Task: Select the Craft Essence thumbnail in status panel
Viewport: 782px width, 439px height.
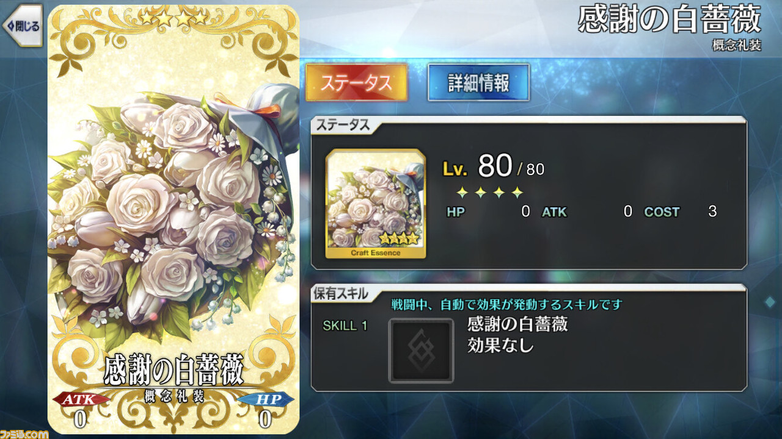Action: pyautogui.click(x=376, y=204)
